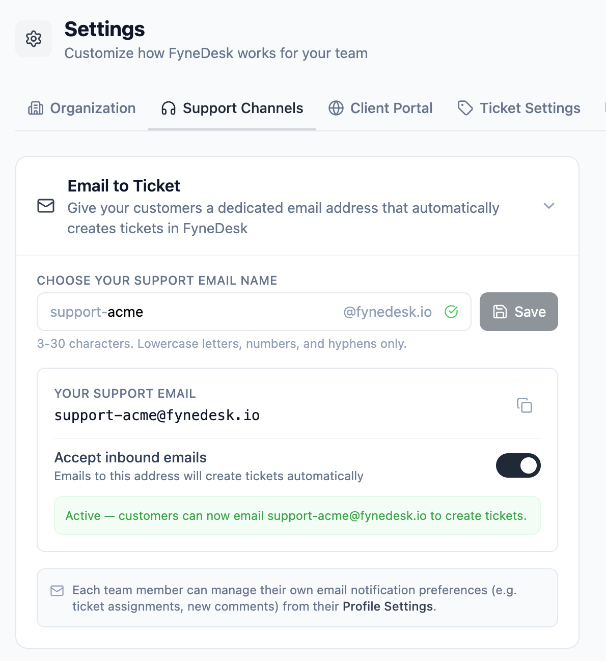Click the Save button
606x661 pixels.
pos(519,312)
